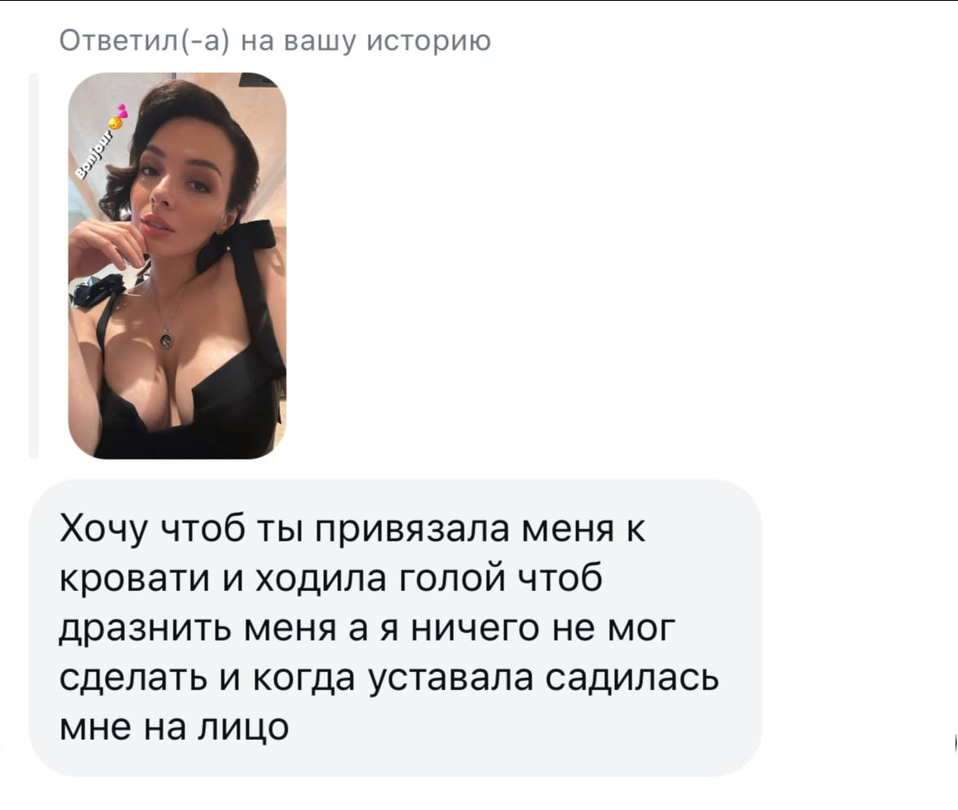Screen dimensions: 958x810
Task: Click the word 'Ответил(-а)' in the header
Action: (144, 41)
